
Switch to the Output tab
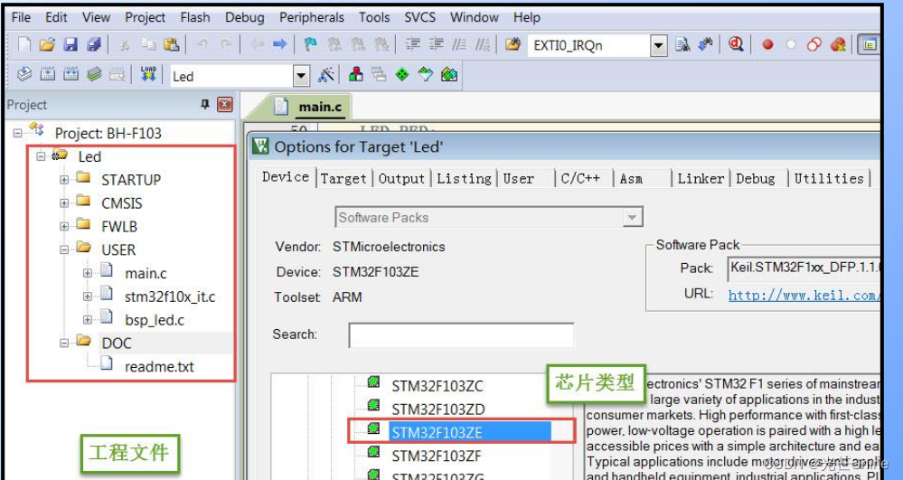pyautogui.click(x=401, y=179)
